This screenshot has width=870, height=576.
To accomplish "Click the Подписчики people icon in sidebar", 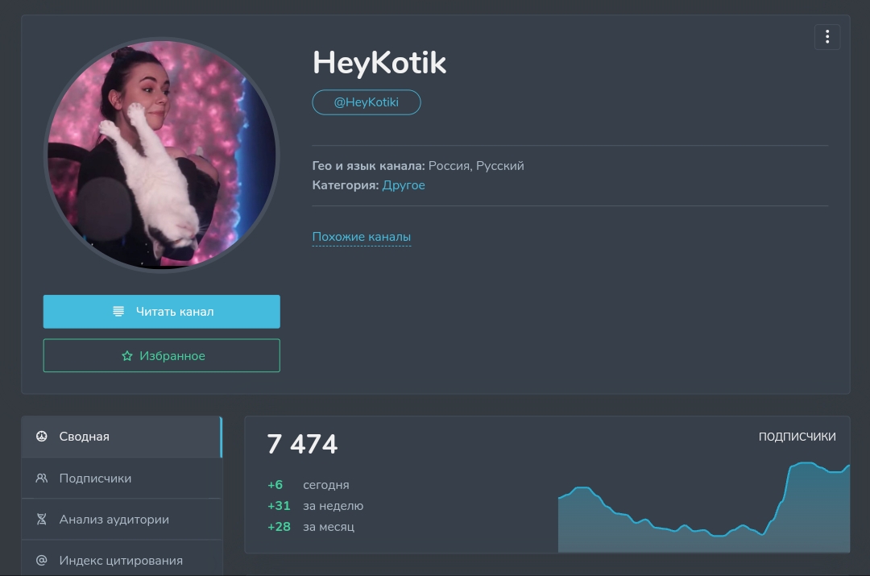I will [42, 479].
